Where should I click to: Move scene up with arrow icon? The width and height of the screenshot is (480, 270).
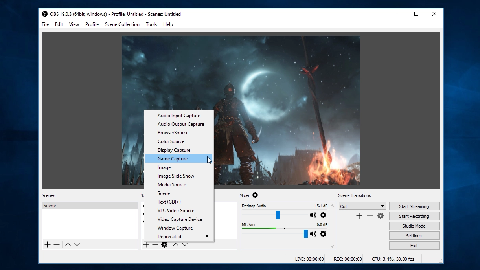(x=68, y=244)
